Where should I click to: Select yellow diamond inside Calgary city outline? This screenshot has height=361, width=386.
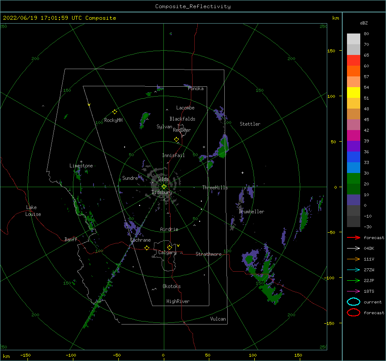click(169, 247)
